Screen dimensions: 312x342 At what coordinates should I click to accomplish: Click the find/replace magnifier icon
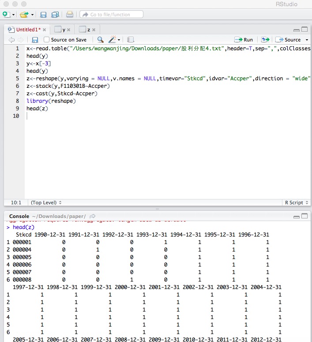coord(101,40)
